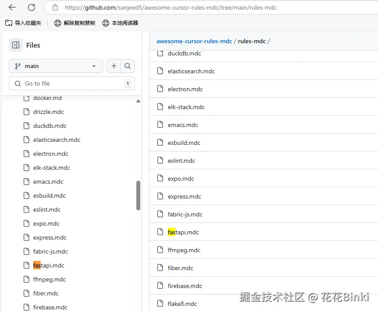The width and height of the screenshot is (378, 312).
Task: Open expo.mdc in the directory listing
Action: pos(181,178)
